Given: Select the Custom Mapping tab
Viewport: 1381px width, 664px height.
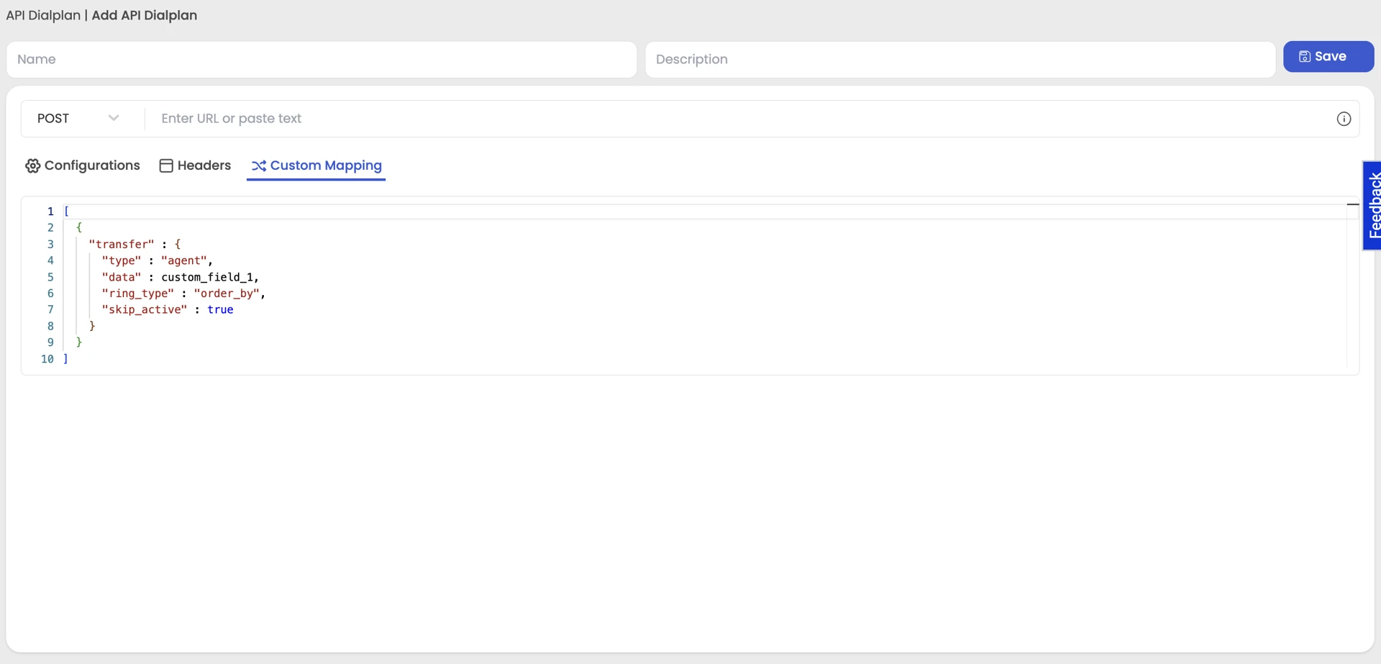Looking at the screenshot, I should click(316, 165).
